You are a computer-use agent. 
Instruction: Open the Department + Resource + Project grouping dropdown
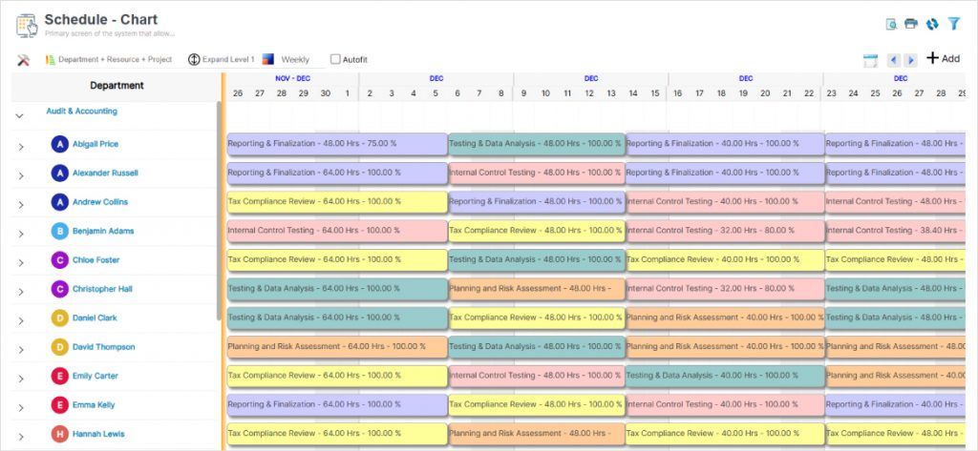click(x=108, y=59)
